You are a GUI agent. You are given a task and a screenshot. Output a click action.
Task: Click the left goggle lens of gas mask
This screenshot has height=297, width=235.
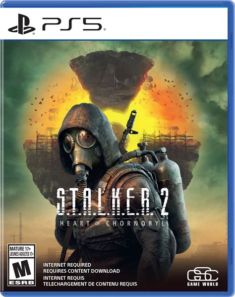(68, 143)
